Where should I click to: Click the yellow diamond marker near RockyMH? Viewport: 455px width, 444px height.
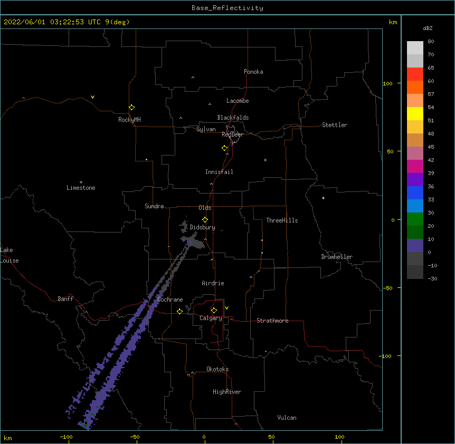pos(131,108)
